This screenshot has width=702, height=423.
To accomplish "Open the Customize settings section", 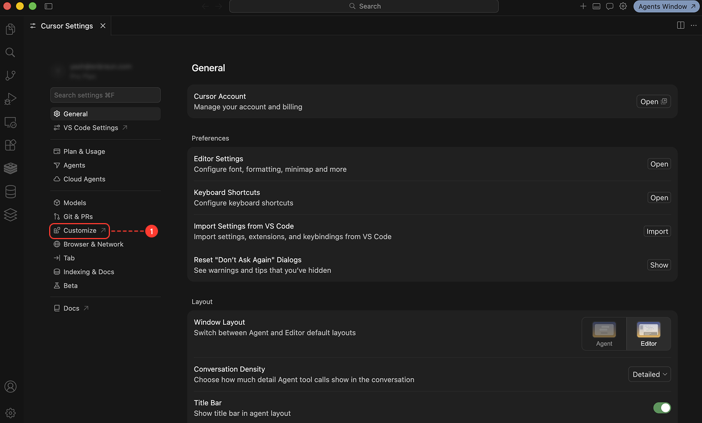I will pyautogui.click(x=80, y=230).
